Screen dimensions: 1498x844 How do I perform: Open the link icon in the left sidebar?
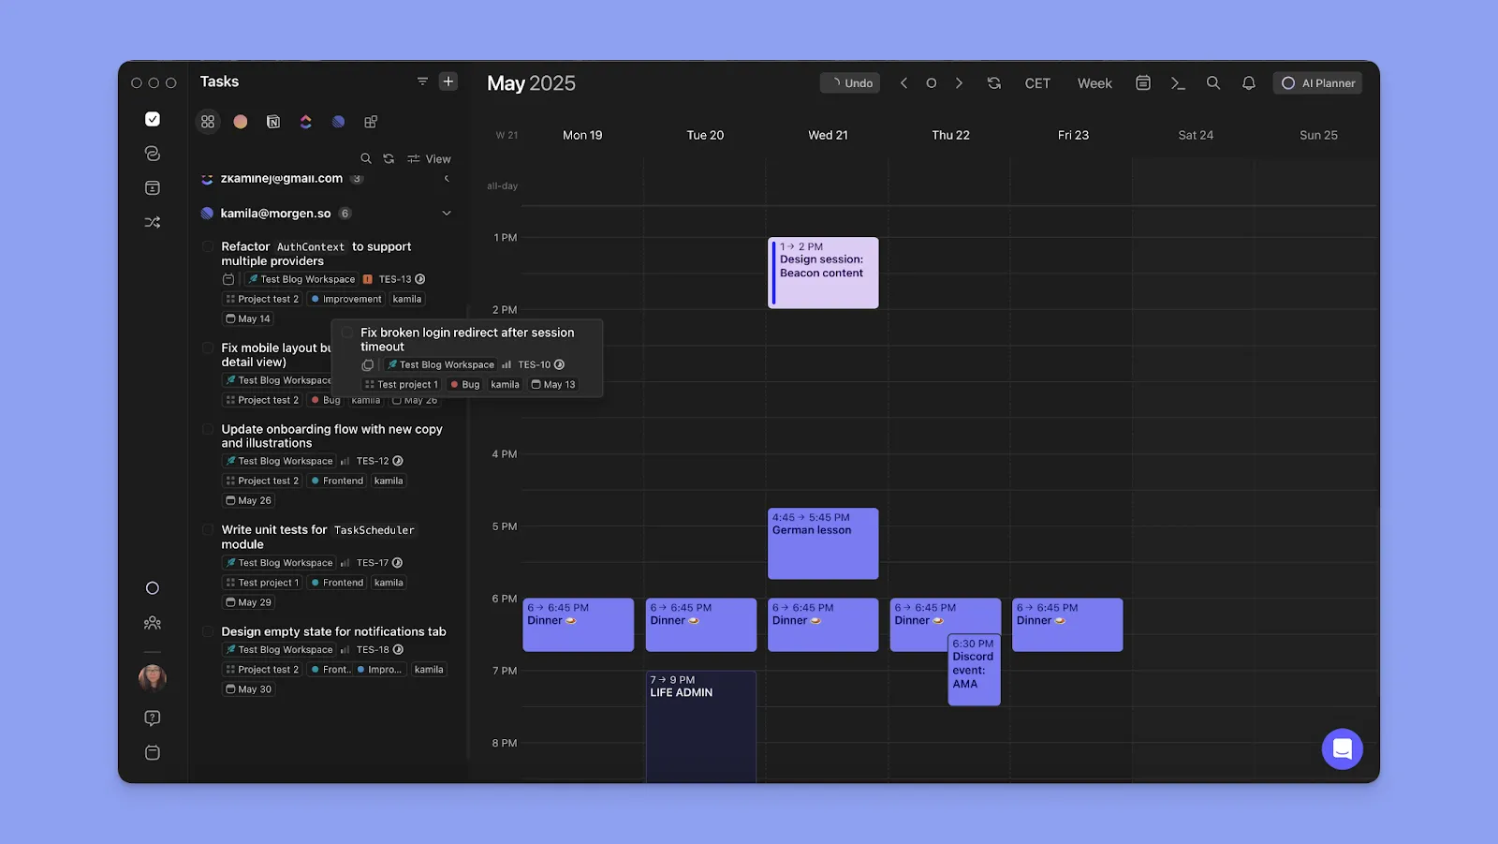click(153, 153)
